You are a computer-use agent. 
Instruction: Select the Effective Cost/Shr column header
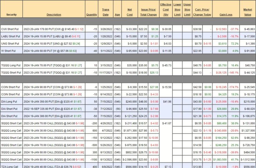pyautogui.click(x=166, y=10)
